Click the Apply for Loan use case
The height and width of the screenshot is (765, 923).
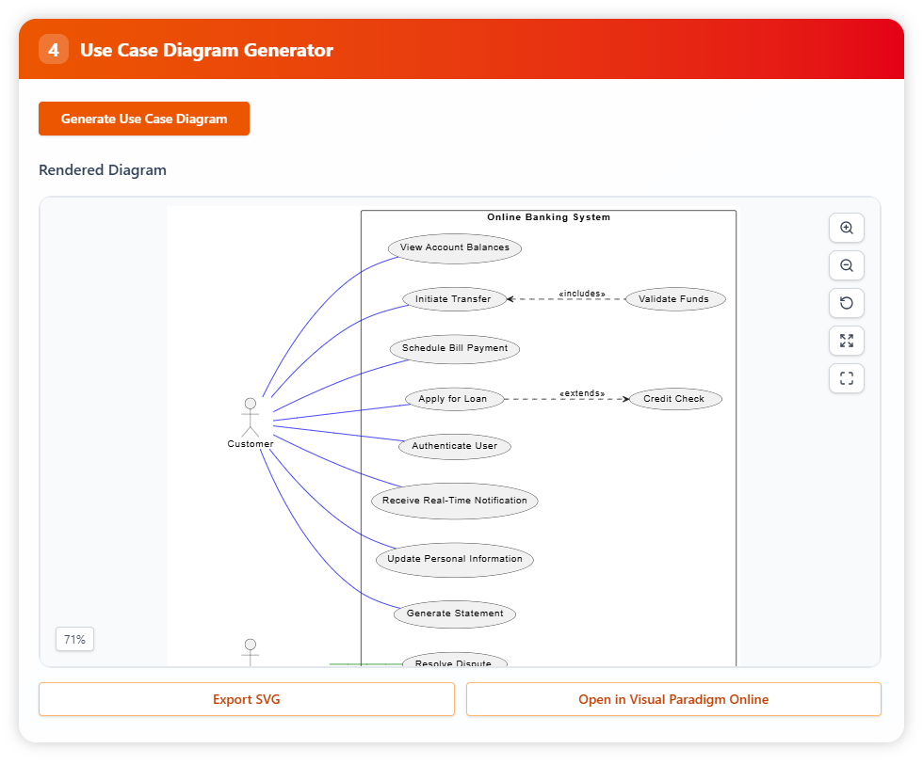click(453, 399)
